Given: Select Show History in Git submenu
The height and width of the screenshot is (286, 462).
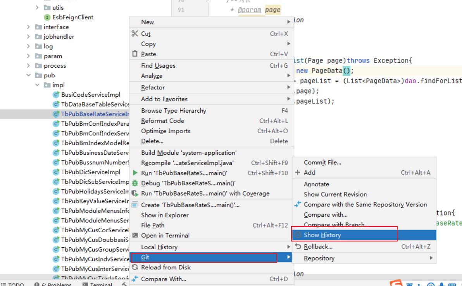Looking at the screenshot, I should [322, 235].
